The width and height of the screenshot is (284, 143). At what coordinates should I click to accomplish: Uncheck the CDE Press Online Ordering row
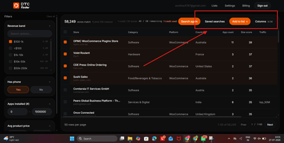click(x=65, y=66)
